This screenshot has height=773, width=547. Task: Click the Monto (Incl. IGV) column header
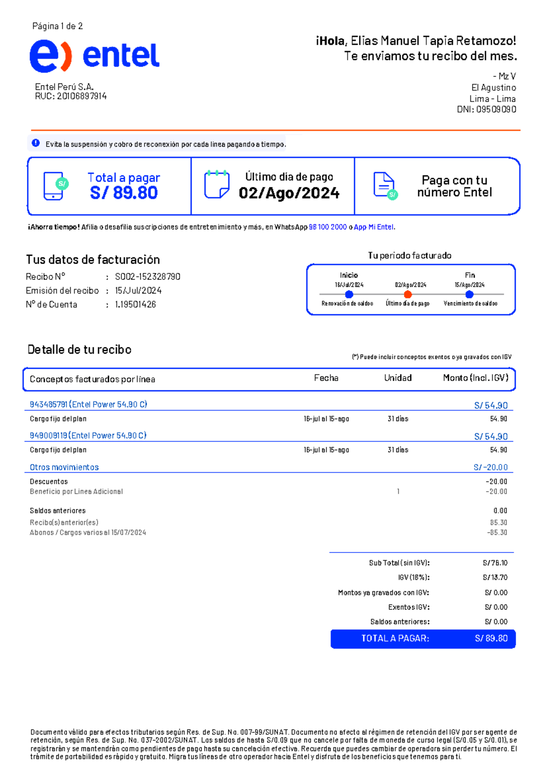(475, 378)
